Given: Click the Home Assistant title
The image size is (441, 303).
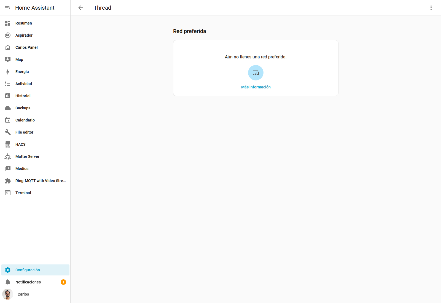Looking at the screenshot, I should (x=35, y=8).
